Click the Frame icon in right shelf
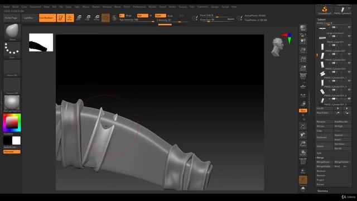 303,126
